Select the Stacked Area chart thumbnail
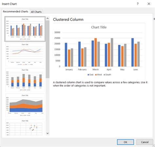The image size is (155, 147). click(x=25, y=105)
